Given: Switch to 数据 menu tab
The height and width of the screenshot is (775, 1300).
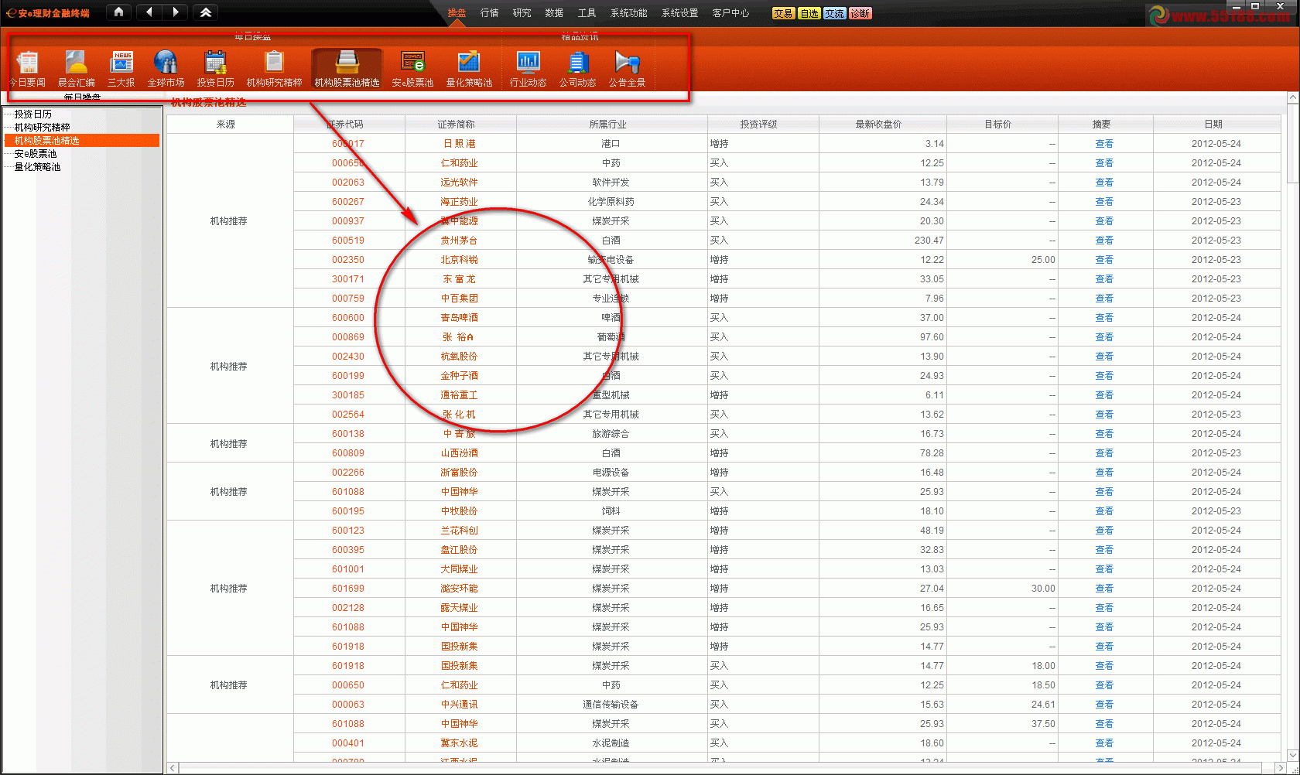Looking at the screenshot, I should click(554, 13).
